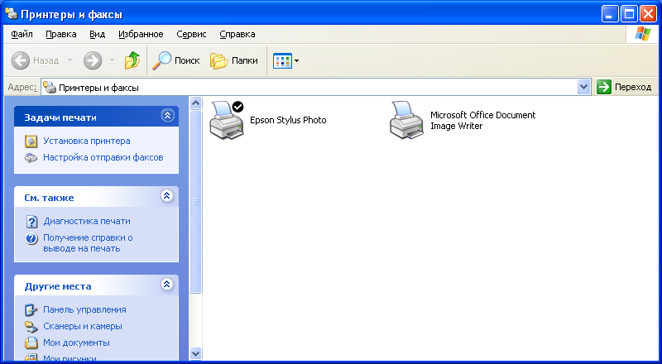Collapse the Другие места panel
The height and width of the screenshot is (364, 662).
[167, 285]
